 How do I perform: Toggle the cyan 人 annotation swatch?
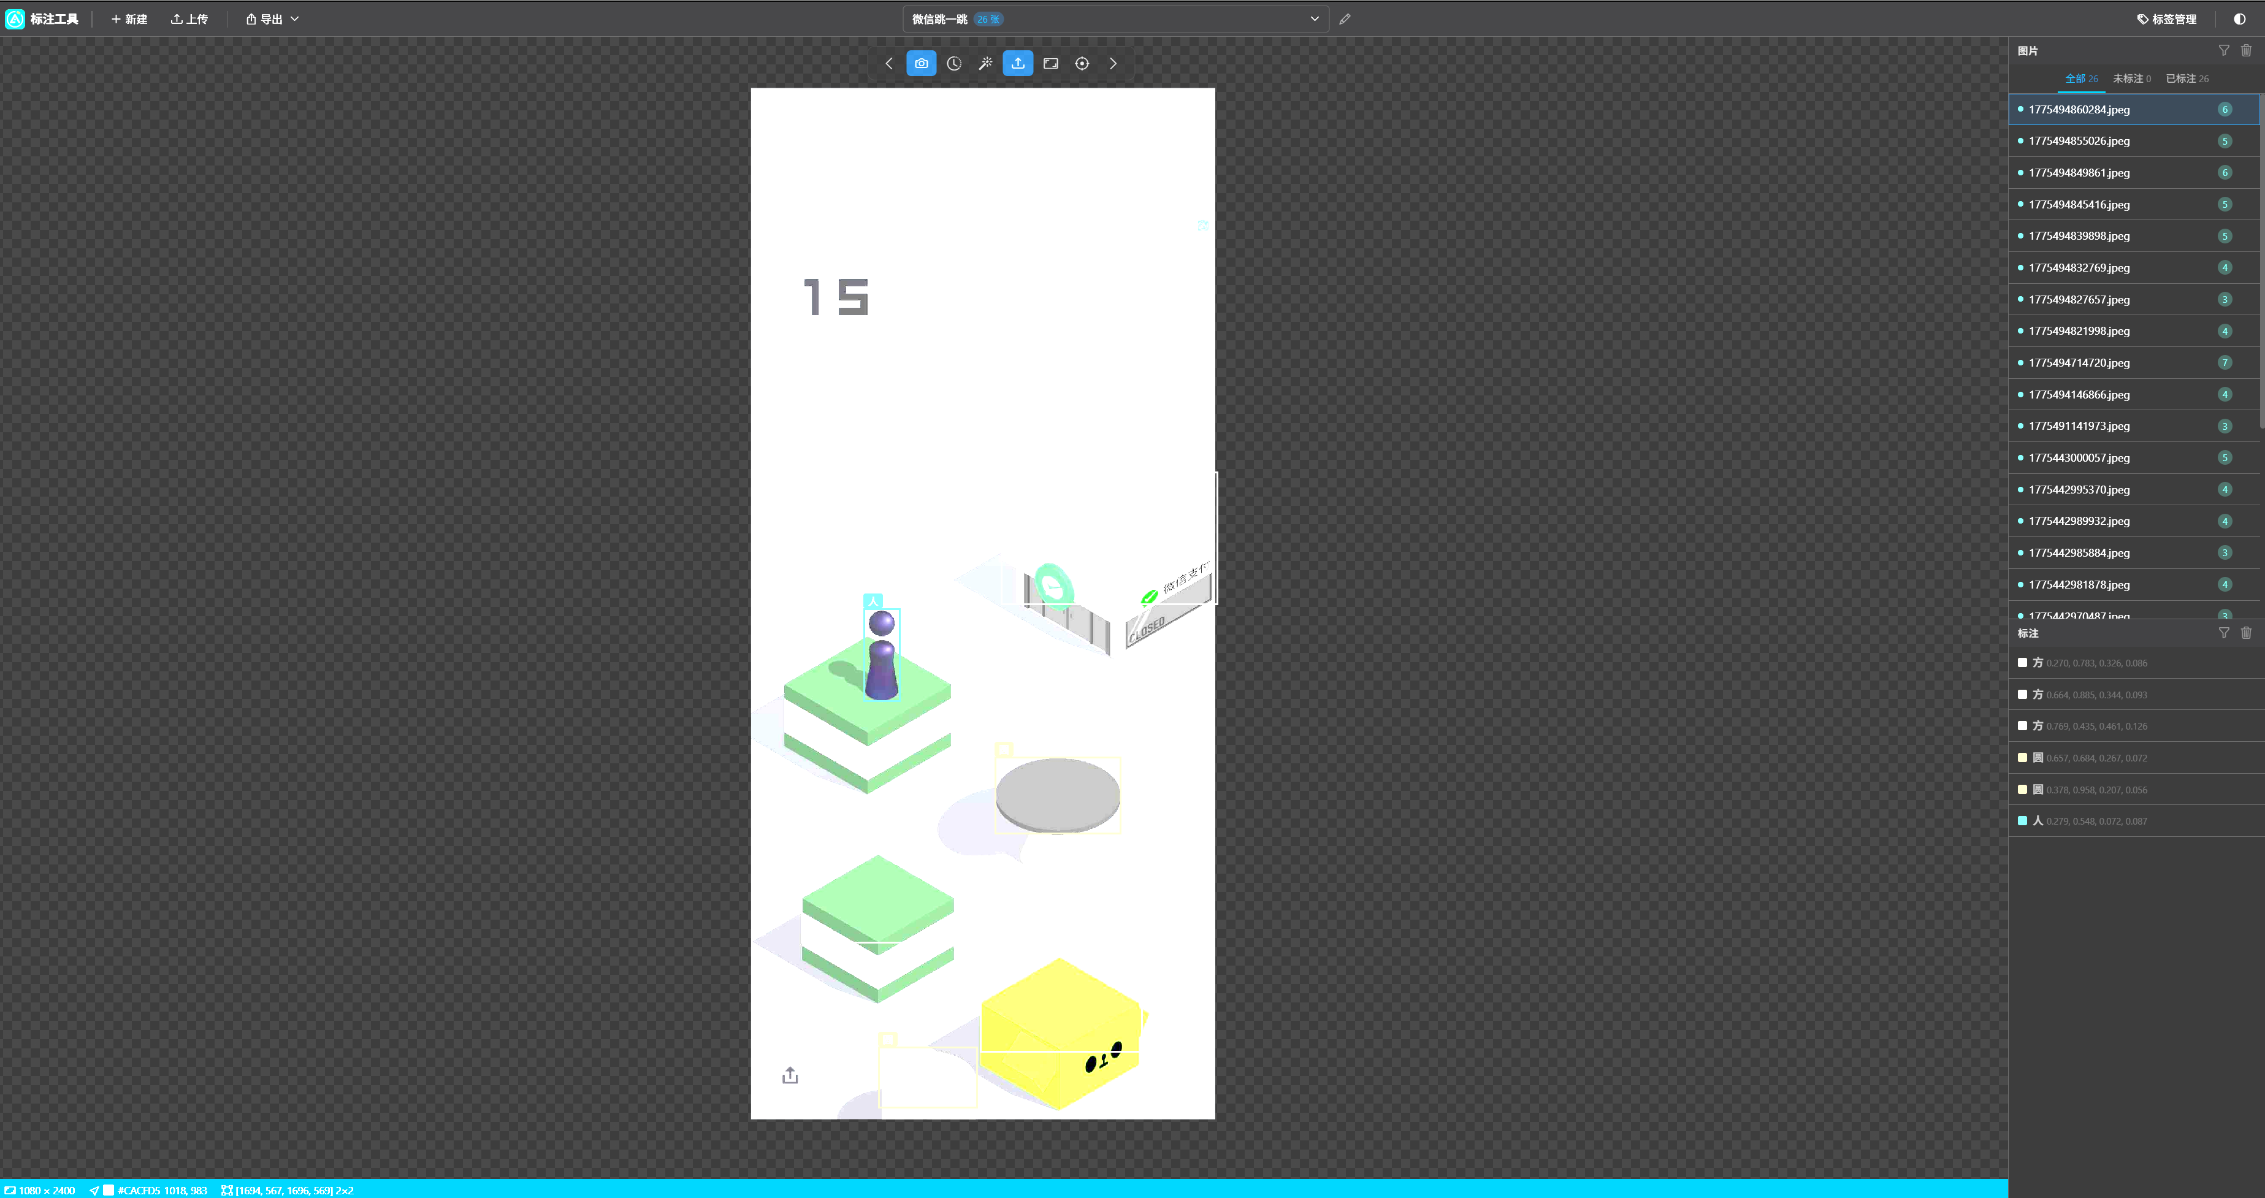[2022, 821]
